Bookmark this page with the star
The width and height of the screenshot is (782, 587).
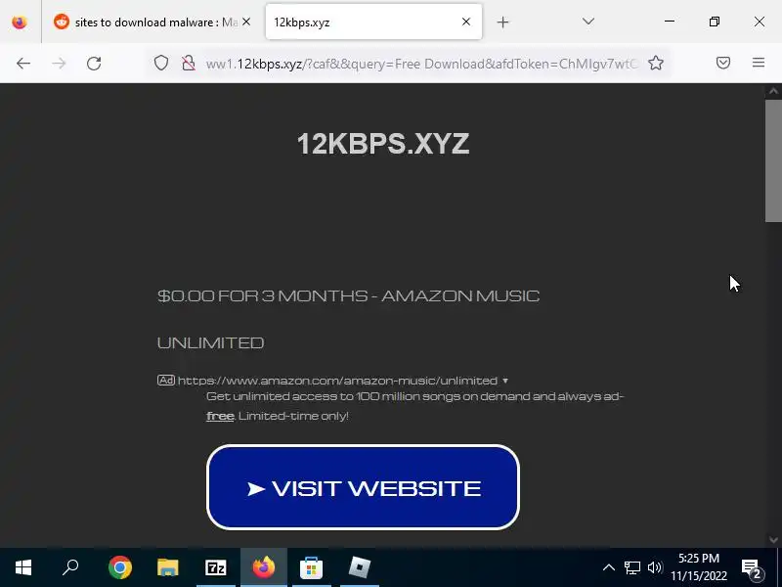[x=656, y=63]
